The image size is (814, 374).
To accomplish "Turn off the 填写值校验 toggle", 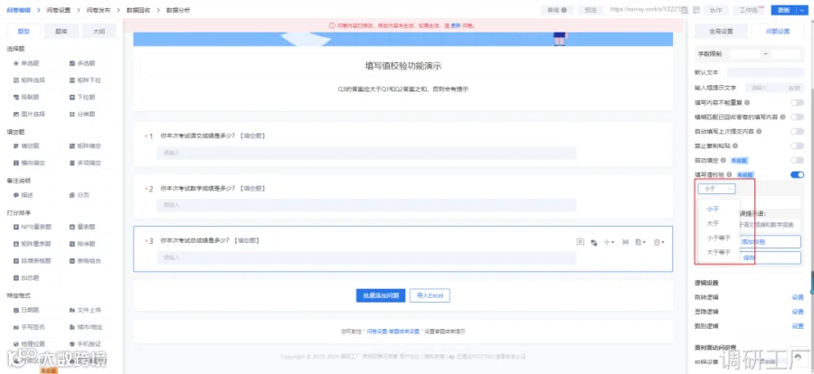I will 797,175.
